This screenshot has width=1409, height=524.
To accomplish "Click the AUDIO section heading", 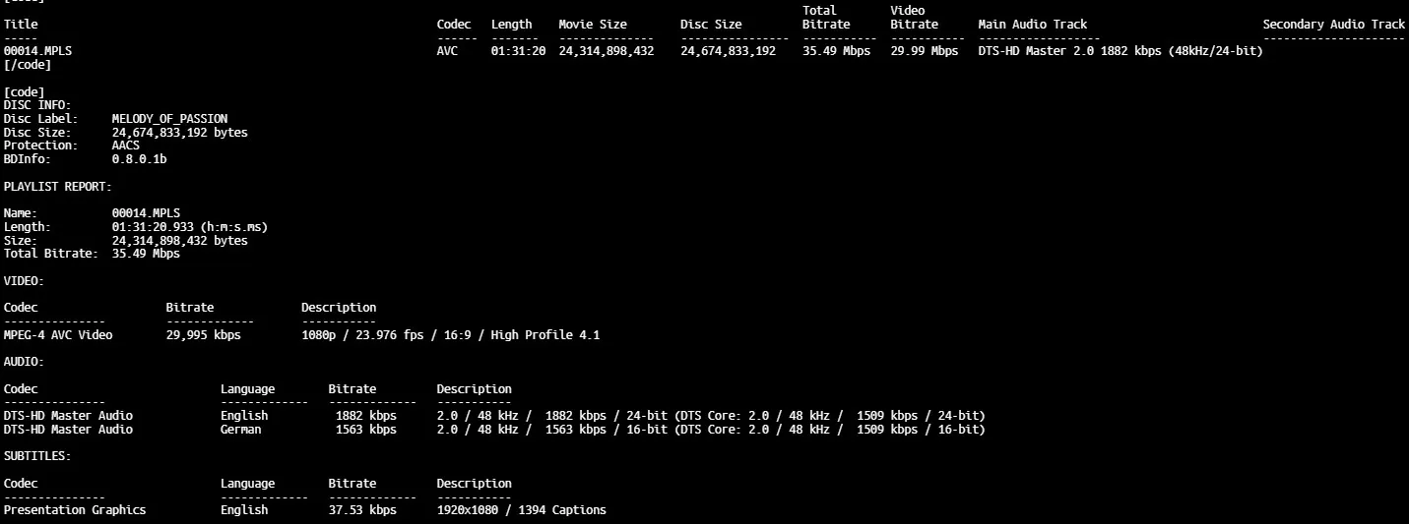I will coord(24,362).
